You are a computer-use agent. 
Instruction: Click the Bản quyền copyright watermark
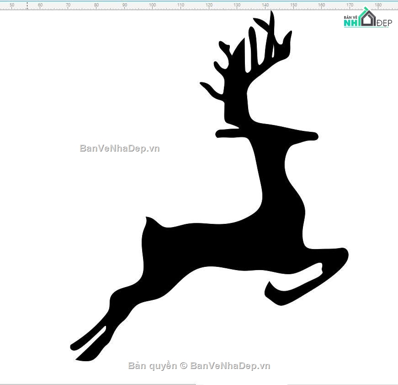tap(199, 366)
